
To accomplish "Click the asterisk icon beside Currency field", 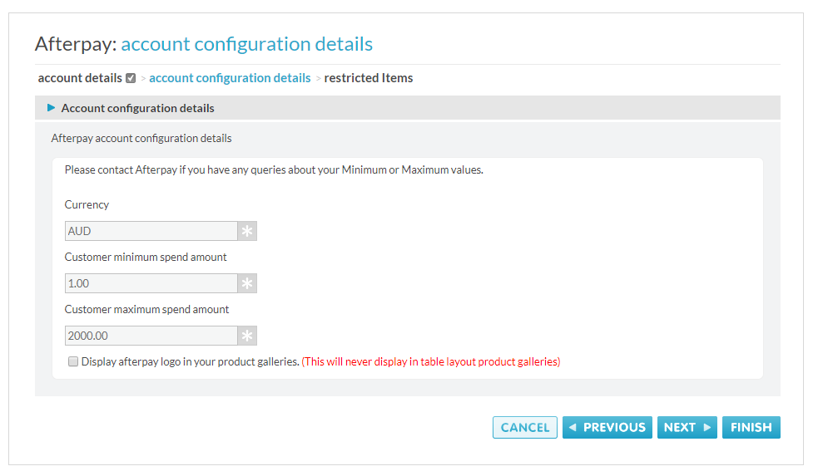I will 247,231.
